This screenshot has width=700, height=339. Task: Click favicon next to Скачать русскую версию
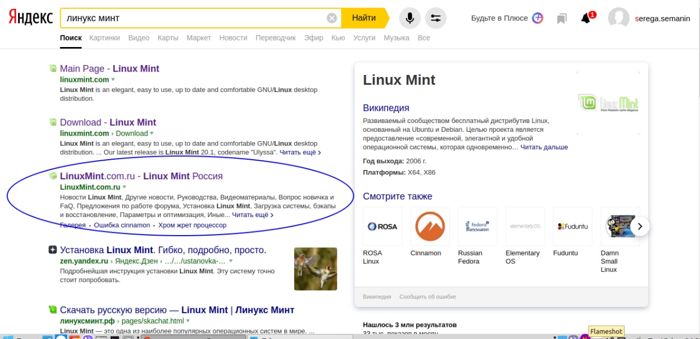53,310
